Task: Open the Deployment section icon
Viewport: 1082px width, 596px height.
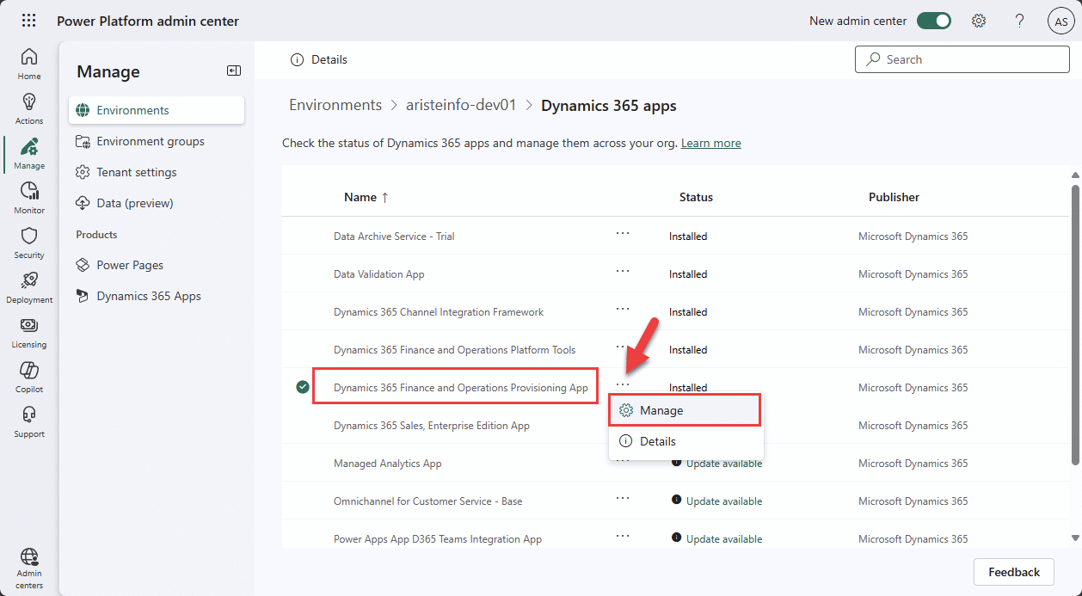Action: [x=28, y=284]
